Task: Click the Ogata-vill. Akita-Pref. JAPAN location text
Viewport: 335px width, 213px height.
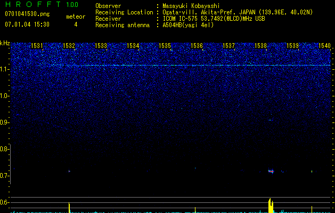Action: click(238, 12)
